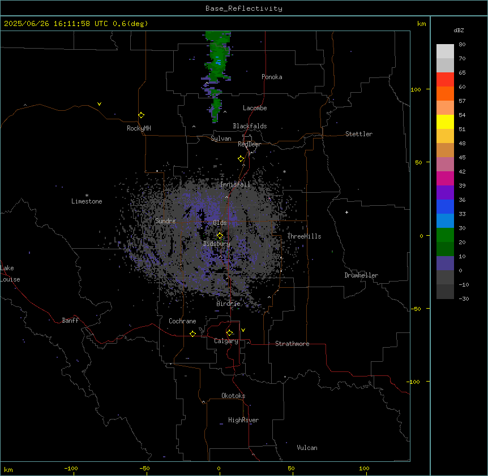This screenshot has height=476, width=488.
Task: Click the RockyMH label
Action: pyautogui.click(x=139, y=128)
